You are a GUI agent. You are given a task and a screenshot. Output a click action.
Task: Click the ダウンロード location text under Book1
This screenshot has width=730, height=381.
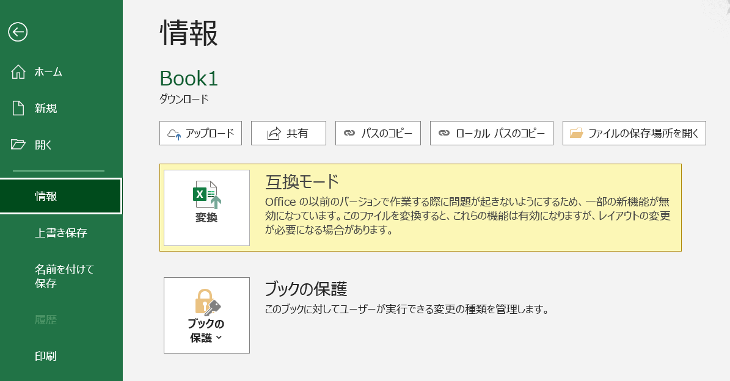(184, 98)
